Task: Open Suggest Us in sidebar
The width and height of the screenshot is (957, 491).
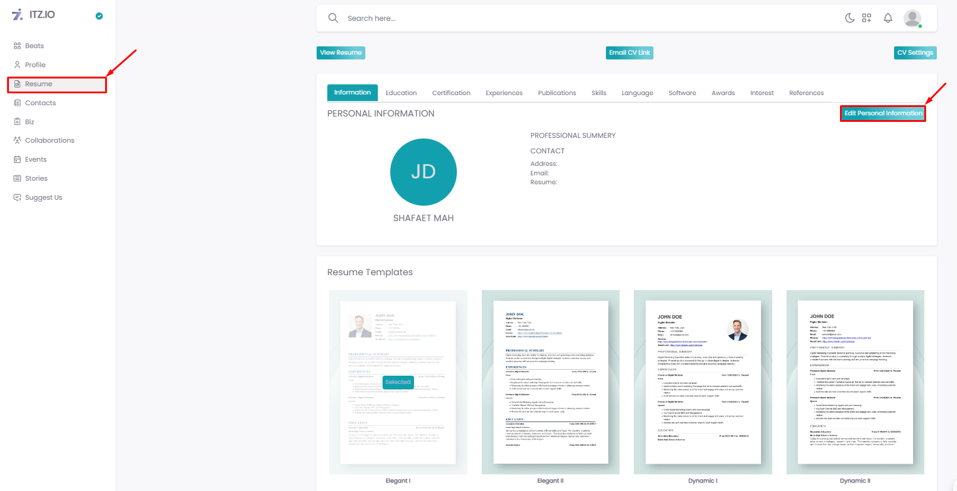Action: [x=43, y=197]
